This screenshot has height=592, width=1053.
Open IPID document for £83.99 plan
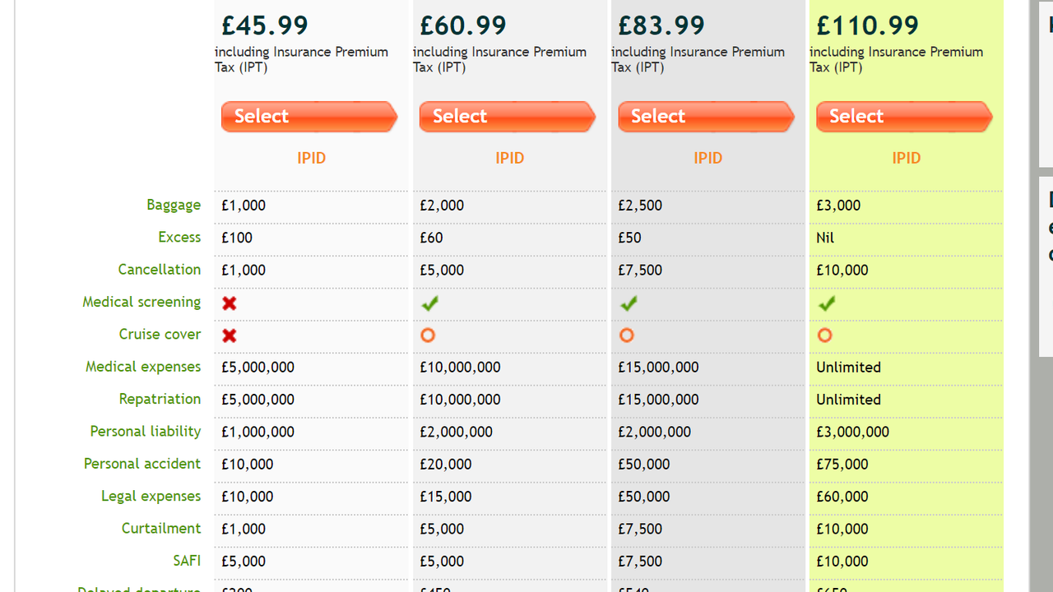[708, 158]
